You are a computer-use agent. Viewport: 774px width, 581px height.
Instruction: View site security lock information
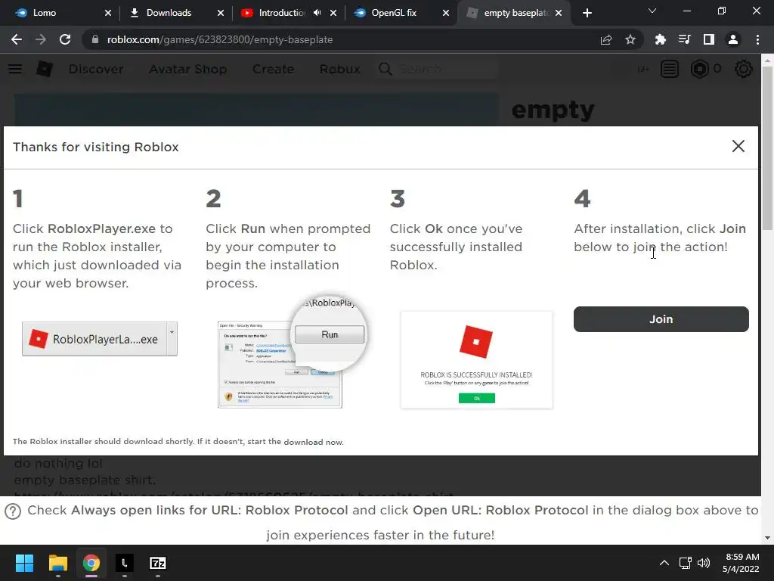[x=94, y=39]
